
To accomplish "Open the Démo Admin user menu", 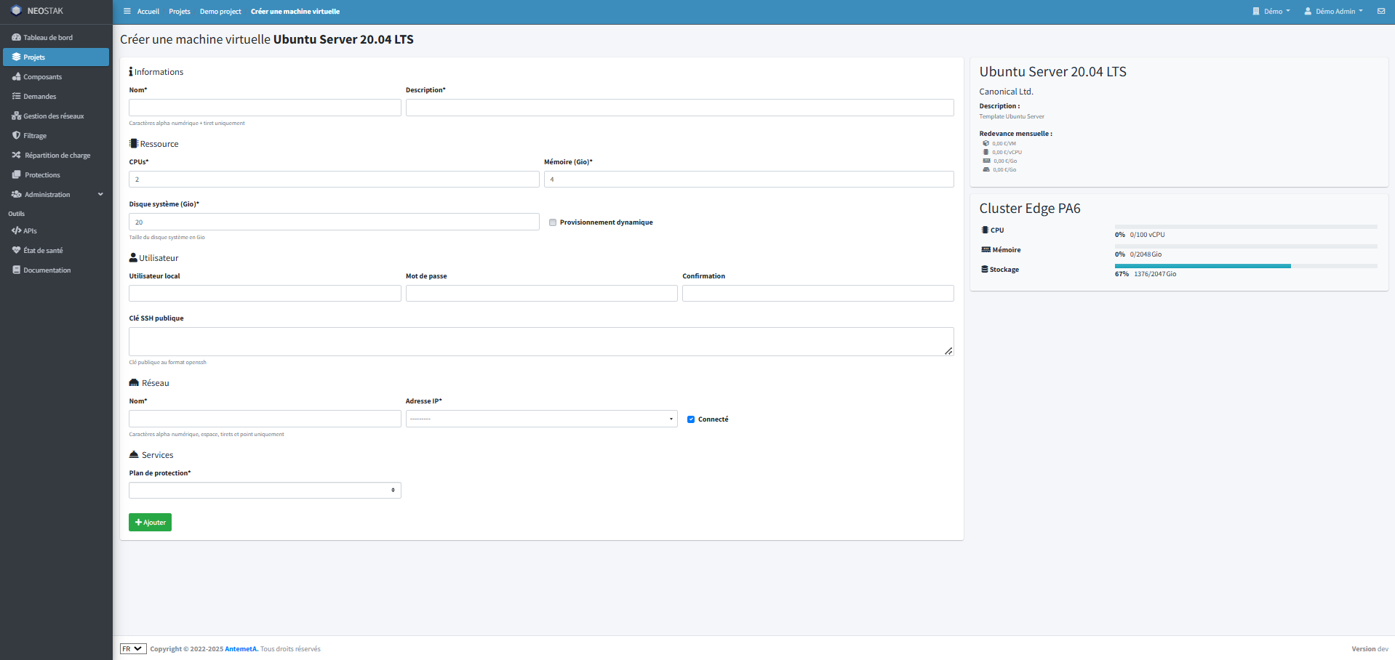I will (x=1334, y=12).
